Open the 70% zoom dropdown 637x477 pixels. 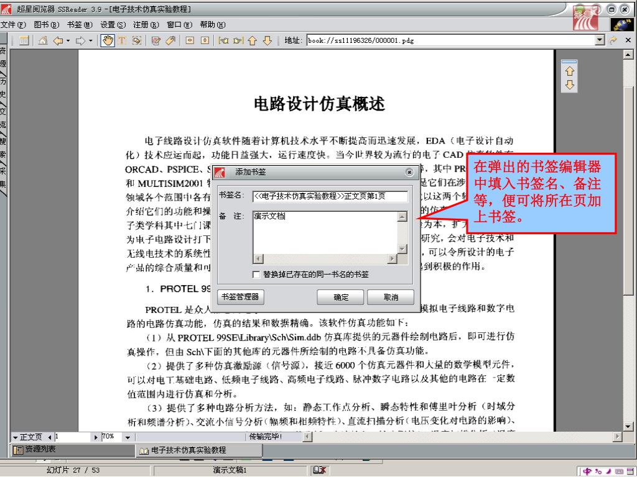tap(128, 437)
